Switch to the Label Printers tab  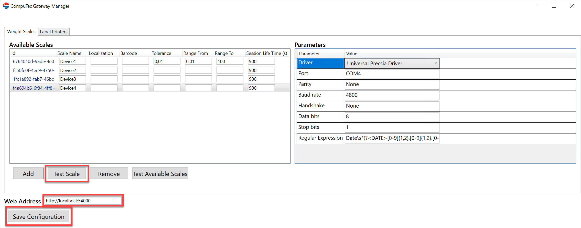coord(54,32)
